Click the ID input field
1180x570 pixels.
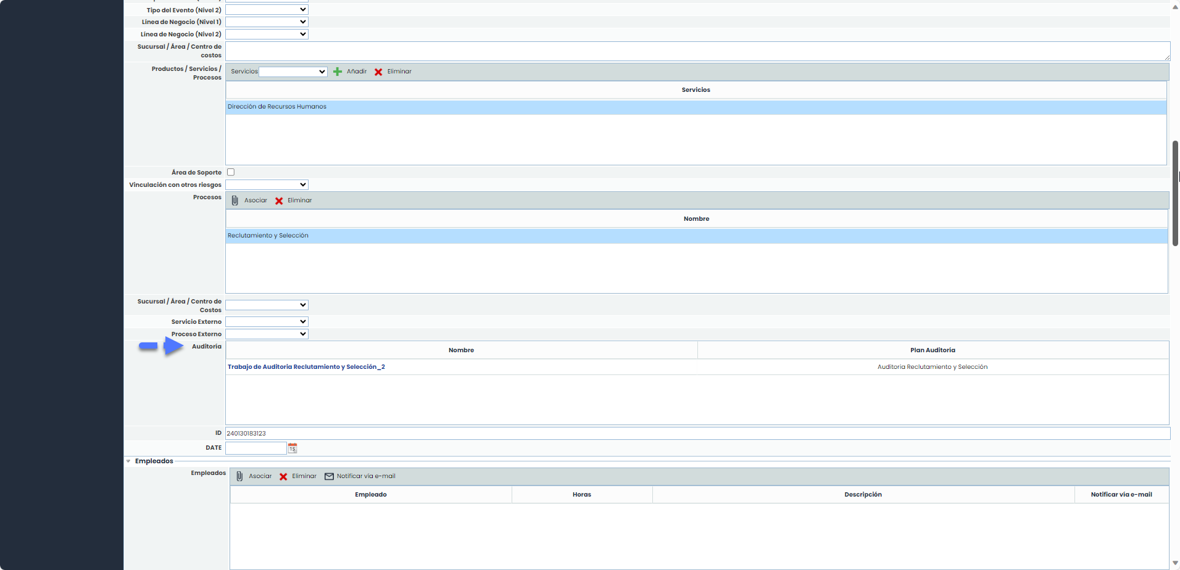pos(696,434)
